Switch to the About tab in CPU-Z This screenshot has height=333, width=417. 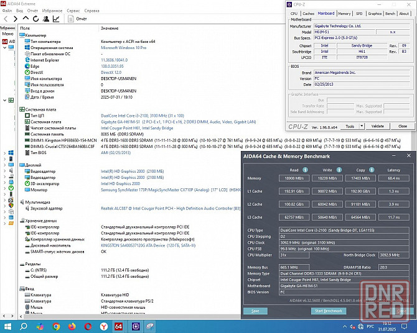point(404,14)
